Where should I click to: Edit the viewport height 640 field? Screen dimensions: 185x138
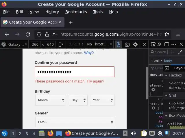tap(50, 45)
